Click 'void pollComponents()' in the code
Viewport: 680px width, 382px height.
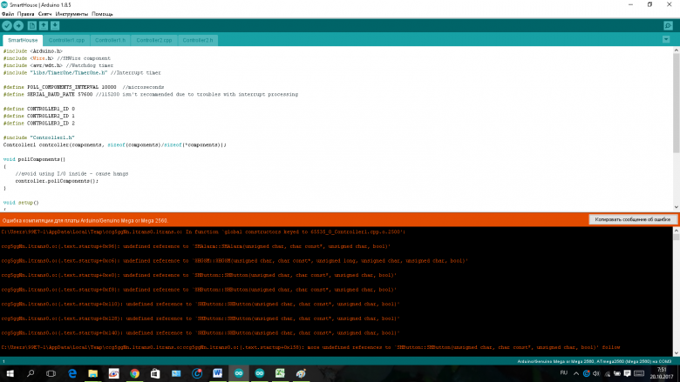click(34, 159)
